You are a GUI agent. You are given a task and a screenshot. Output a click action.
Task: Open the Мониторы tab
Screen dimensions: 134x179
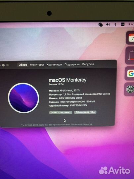pos(37,65)
